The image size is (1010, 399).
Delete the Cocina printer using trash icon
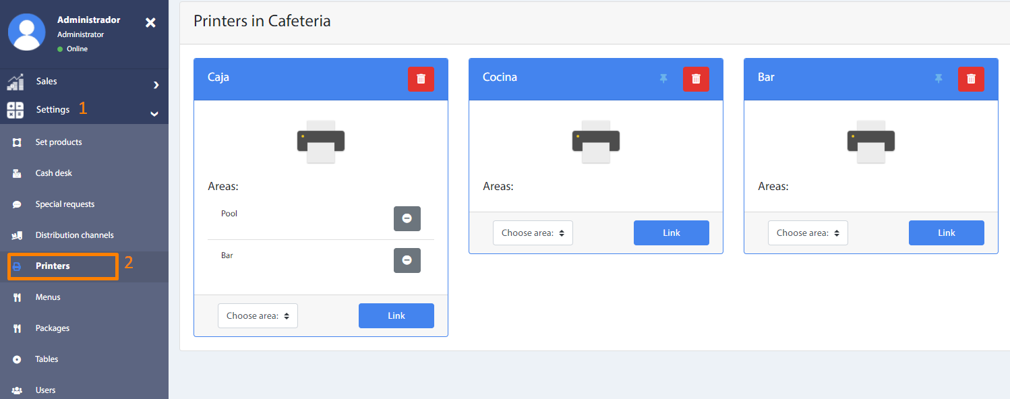pyautogui.click(x=696, y=79)
